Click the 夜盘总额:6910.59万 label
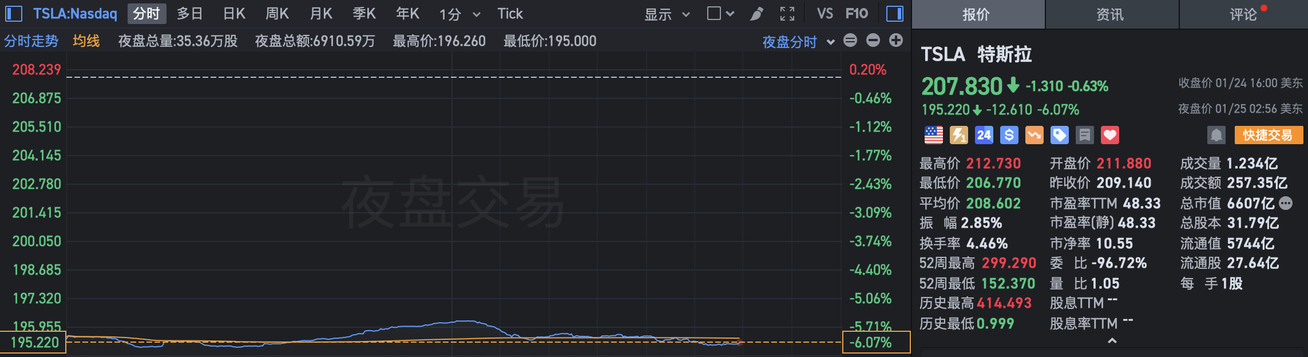Image resolution: width=1308 pixels, height=357 pixels. tap(315, 41)
